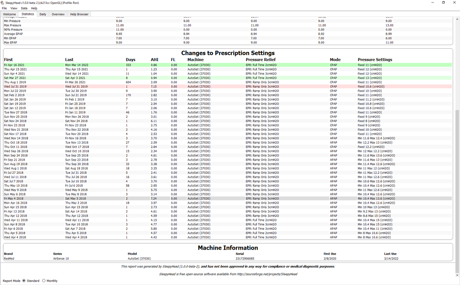This screenshot has height=285, width=460.
Task: Click the AHI value '6.11'
Action: 154,121
